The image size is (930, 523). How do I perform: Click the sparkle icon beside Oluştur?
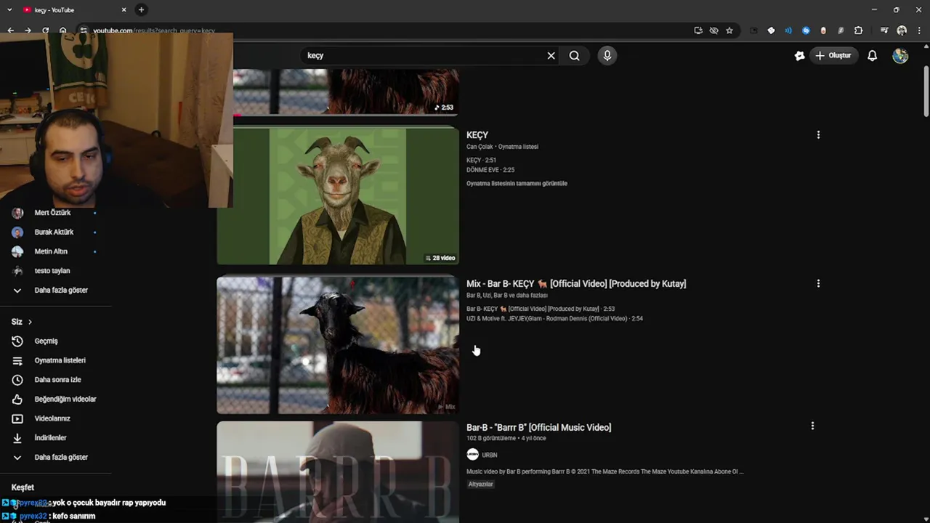tap(799, 55)
